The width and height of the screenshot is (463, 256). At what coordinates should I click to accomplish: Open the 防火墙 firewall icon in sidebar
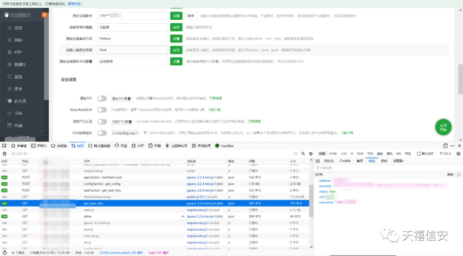click(x=9, y=101)
